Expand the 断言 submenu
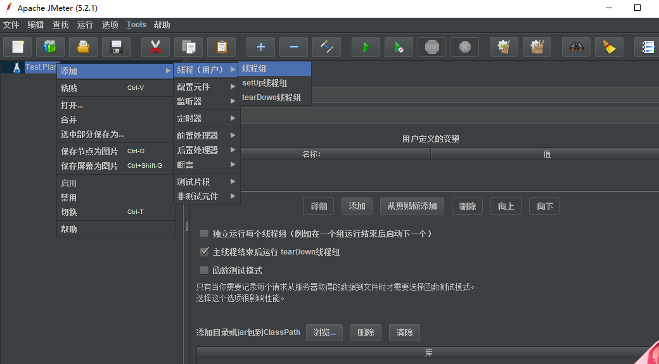This screenshot has height=364, width=659. 206,165
